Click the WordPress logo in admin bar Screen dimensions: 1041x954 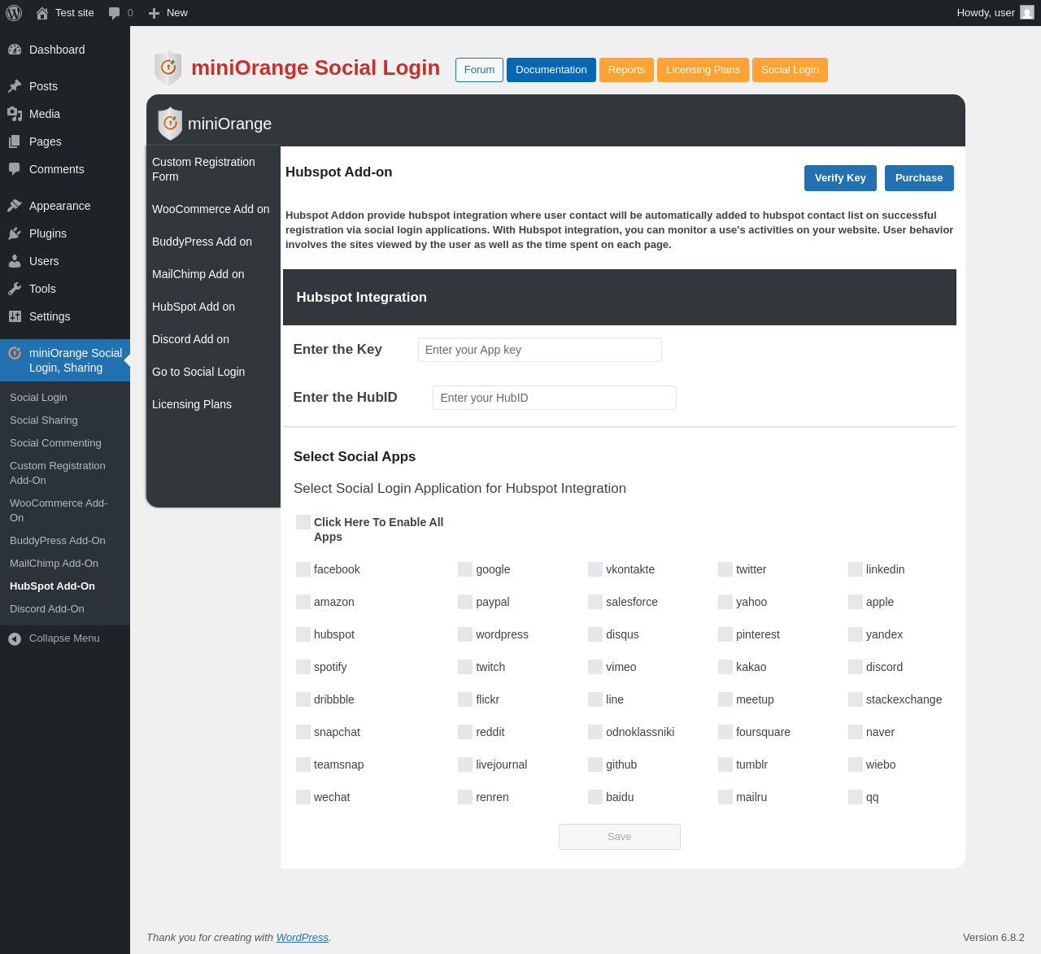(x=14, y=13)
